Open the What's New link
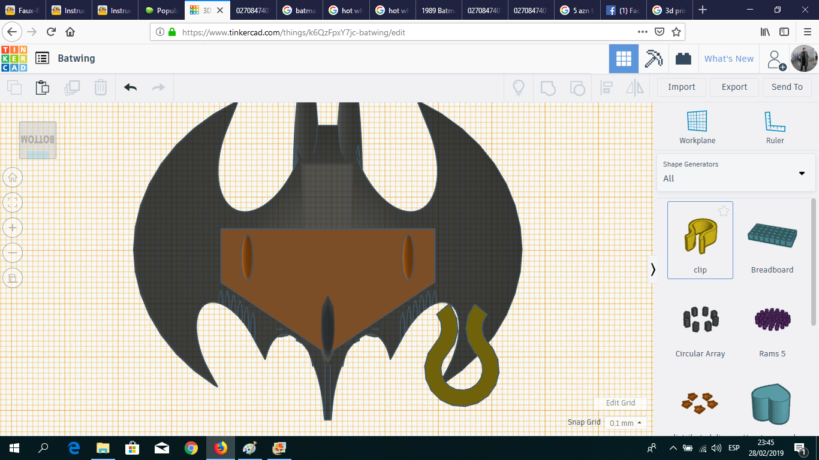Viewport: 819px width, 460px height. click(729, 59)
